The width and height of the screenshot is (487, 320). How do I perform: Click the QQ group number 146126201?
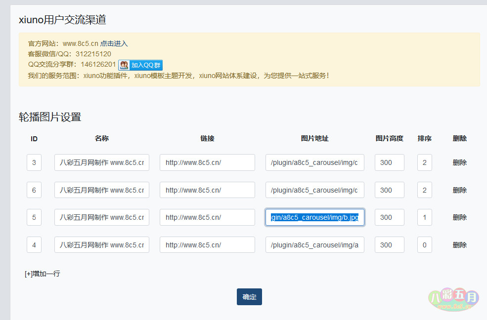click(98, 64)
